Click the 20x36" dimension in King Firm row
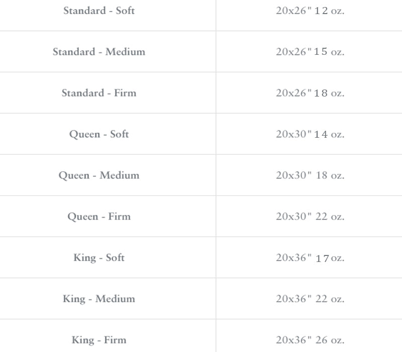The image size is (402, 352). click(293, 340)
